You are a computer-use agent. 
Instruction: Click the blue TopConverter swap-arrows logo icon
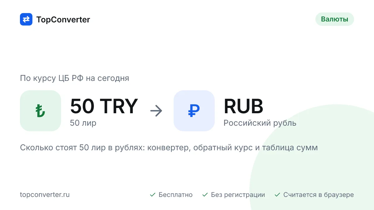click(26, 19)
